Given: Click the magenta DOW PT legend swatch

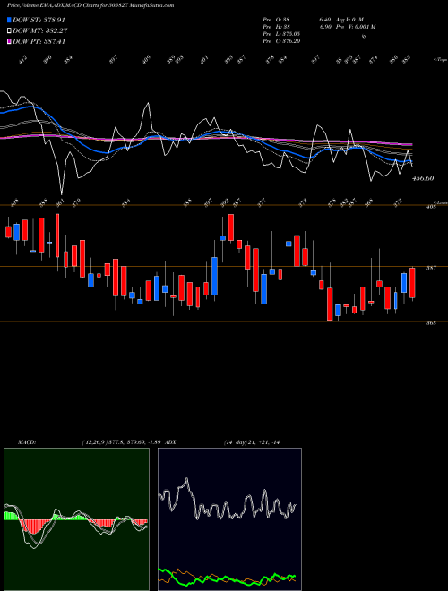Looking at the screenshot, I should pos(9,41).
